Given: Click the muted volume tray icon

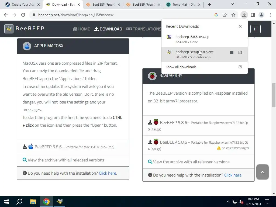Looking at the screenshot, I should point(241,202).
